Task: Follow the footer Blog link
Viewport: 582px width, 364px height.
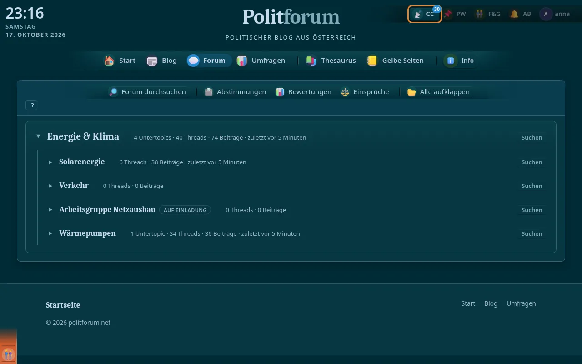Action: coord(491,303)
